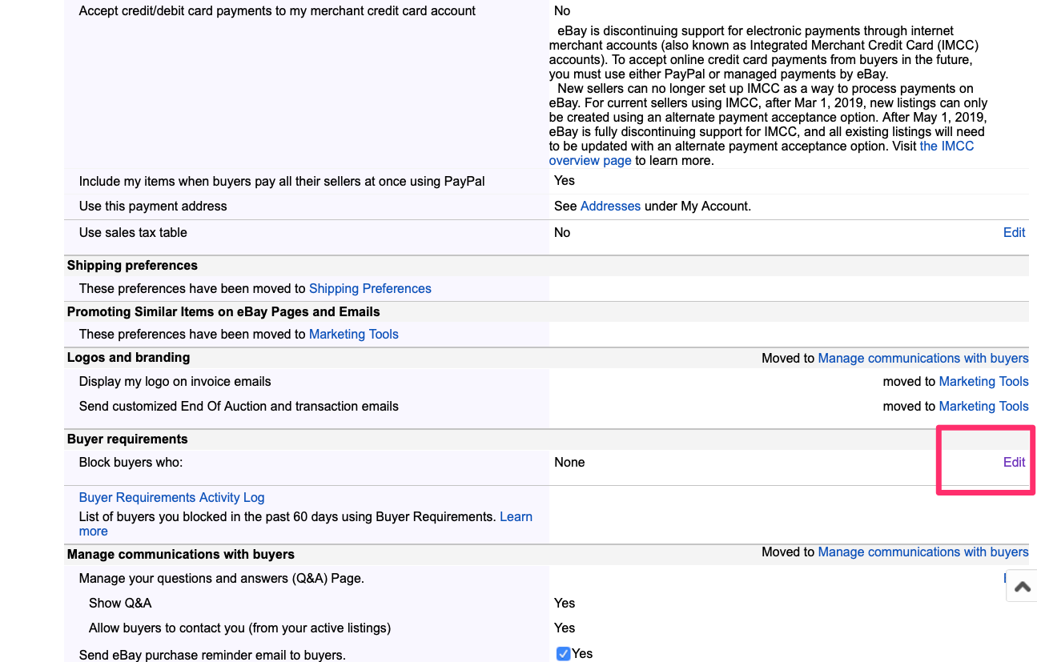1037x662 pixels.
Task: Open Marketing Tools link under Promoting Similar Items
Action: click(x=353, y=334)
